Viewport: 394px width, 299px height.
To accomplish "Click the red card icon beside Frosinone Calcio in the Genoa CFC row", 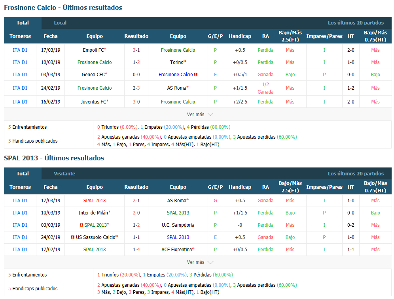I will [x=196, y=75].
